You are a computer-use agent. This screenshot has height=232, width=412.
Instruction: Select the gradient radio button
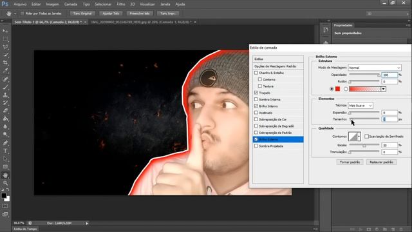(346, 89)
